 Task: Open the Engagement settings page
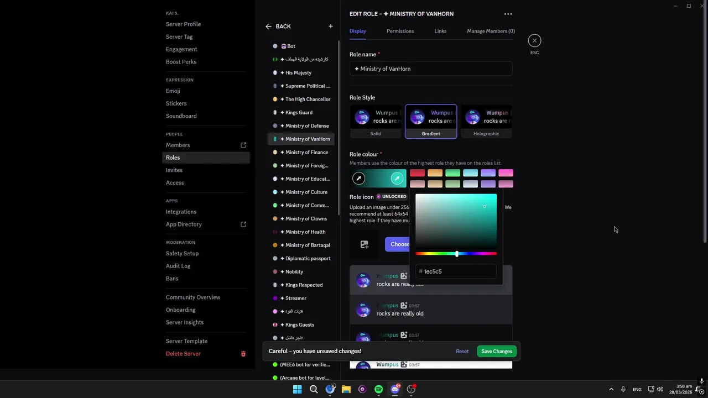pos(181,49)
